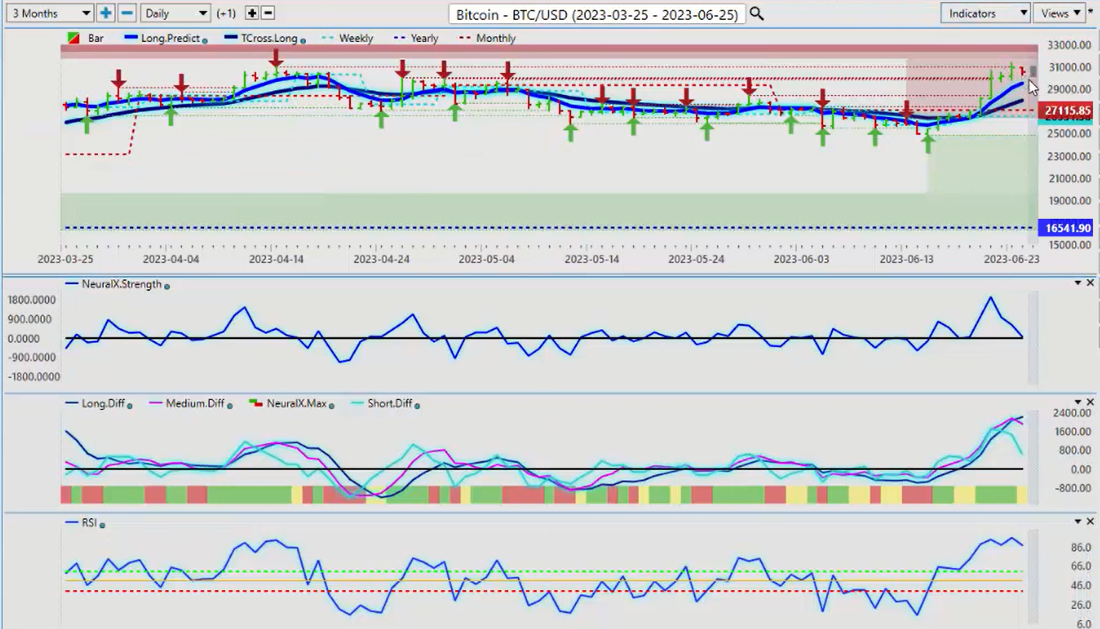Click the Long.Predict legend line swatch
The width and height of the screenshot is (1100, 629).
pos(131,37)
